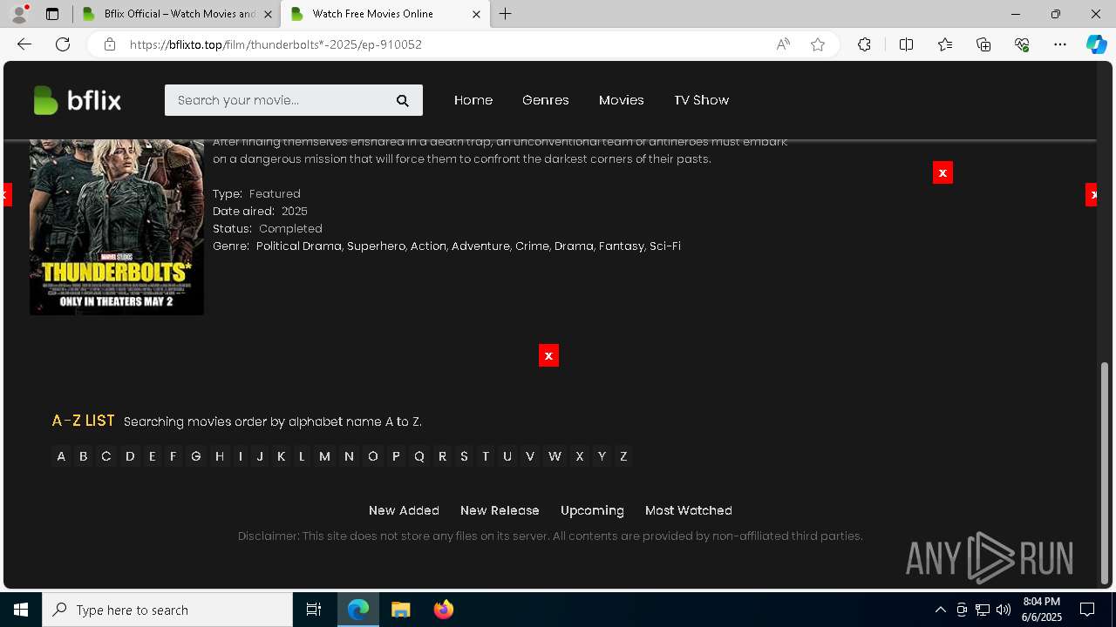Image resolution: width=1116 pixels, height=627 pixels.
Task: Open Upcoming link
Action: point(592,510)
